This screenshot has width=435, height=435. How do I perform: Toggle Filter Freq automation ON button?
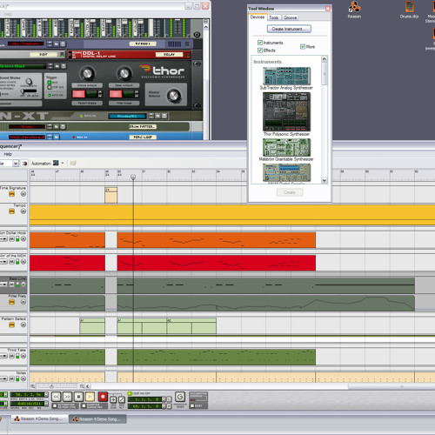pos(11,302)
